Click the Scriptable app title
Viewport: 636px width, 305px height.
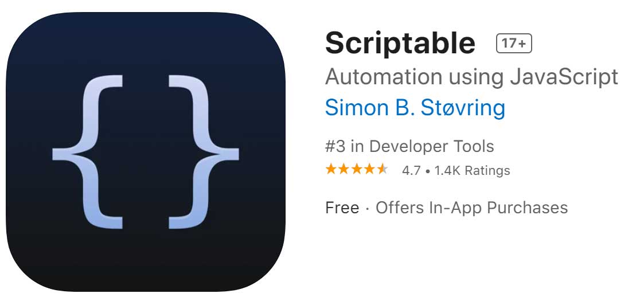coord(400,43)
